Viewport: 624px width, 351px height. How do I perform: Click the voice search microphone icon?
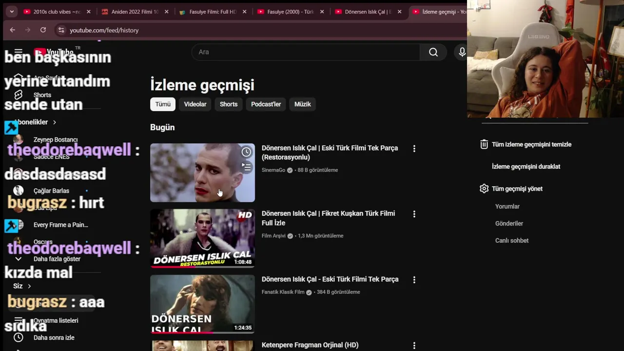pyautogui.click(x=462, y=52)
